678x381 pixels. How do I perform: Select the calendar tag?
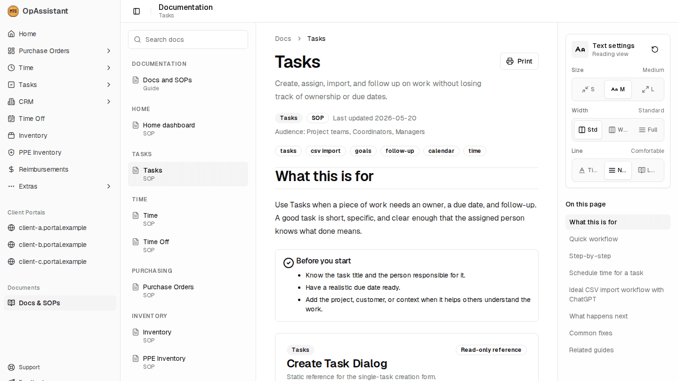(x=441, y=151)
